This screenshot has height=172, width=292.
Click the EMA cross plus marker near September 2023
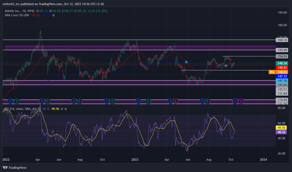pos(226,66)
